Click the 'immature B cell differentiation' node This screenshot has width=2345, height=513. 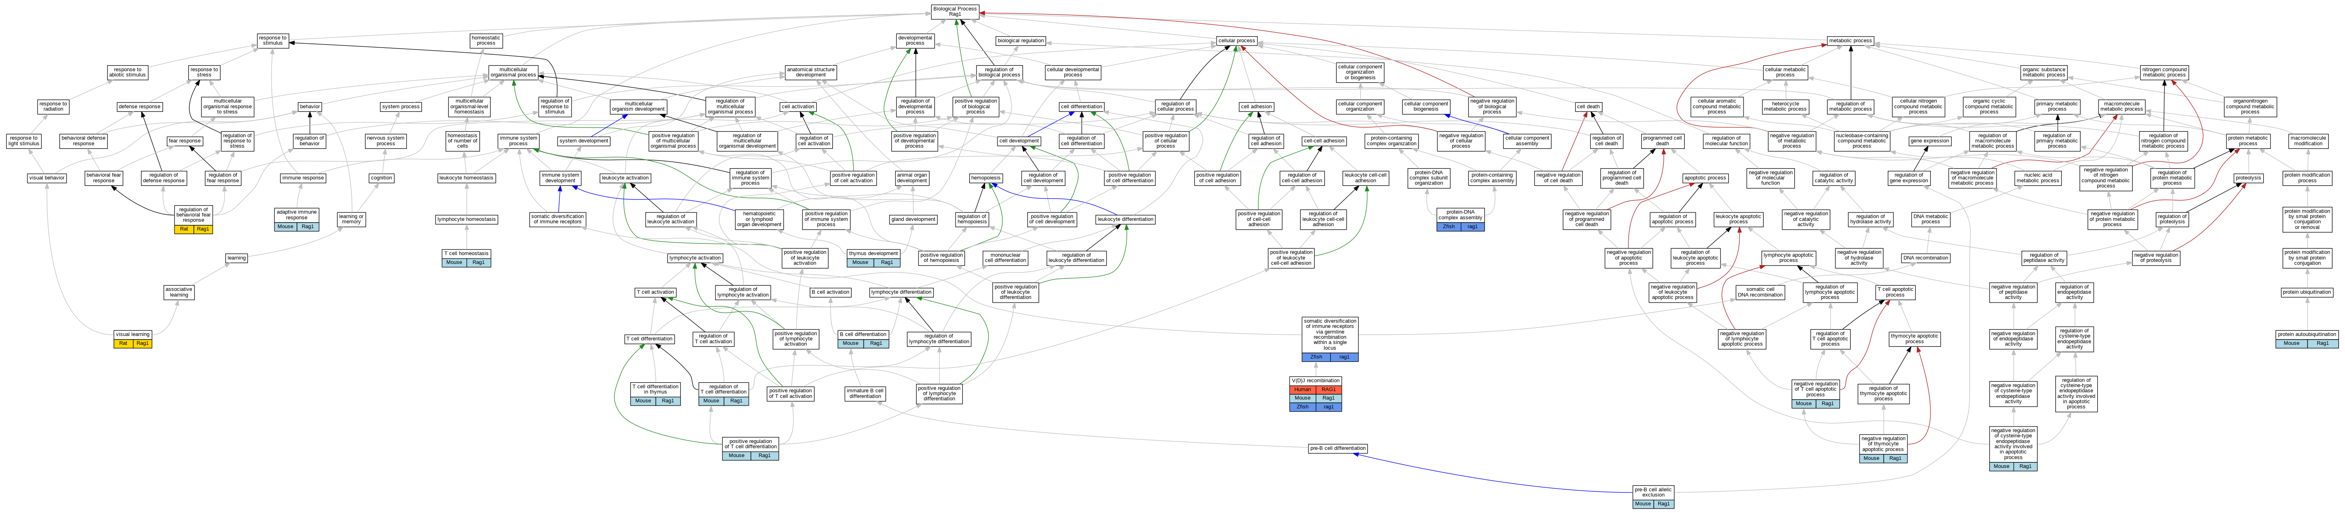(865, 394)
